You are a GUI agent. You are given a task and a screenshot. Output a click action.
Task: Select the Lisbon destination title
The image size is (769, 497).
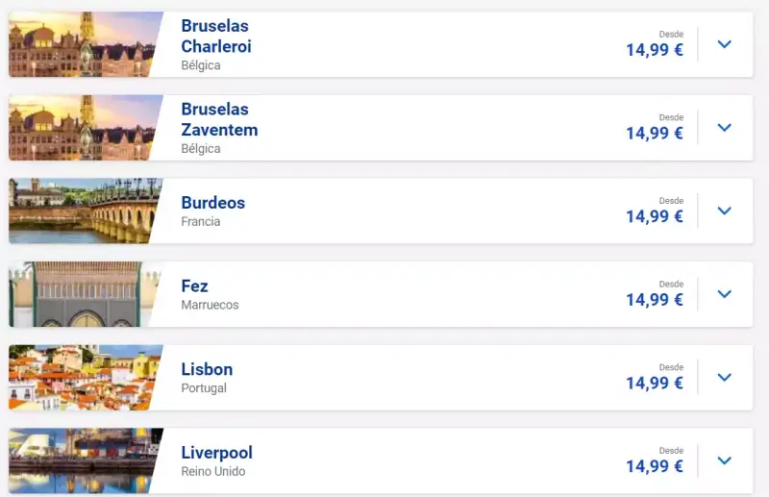point(207,369)
